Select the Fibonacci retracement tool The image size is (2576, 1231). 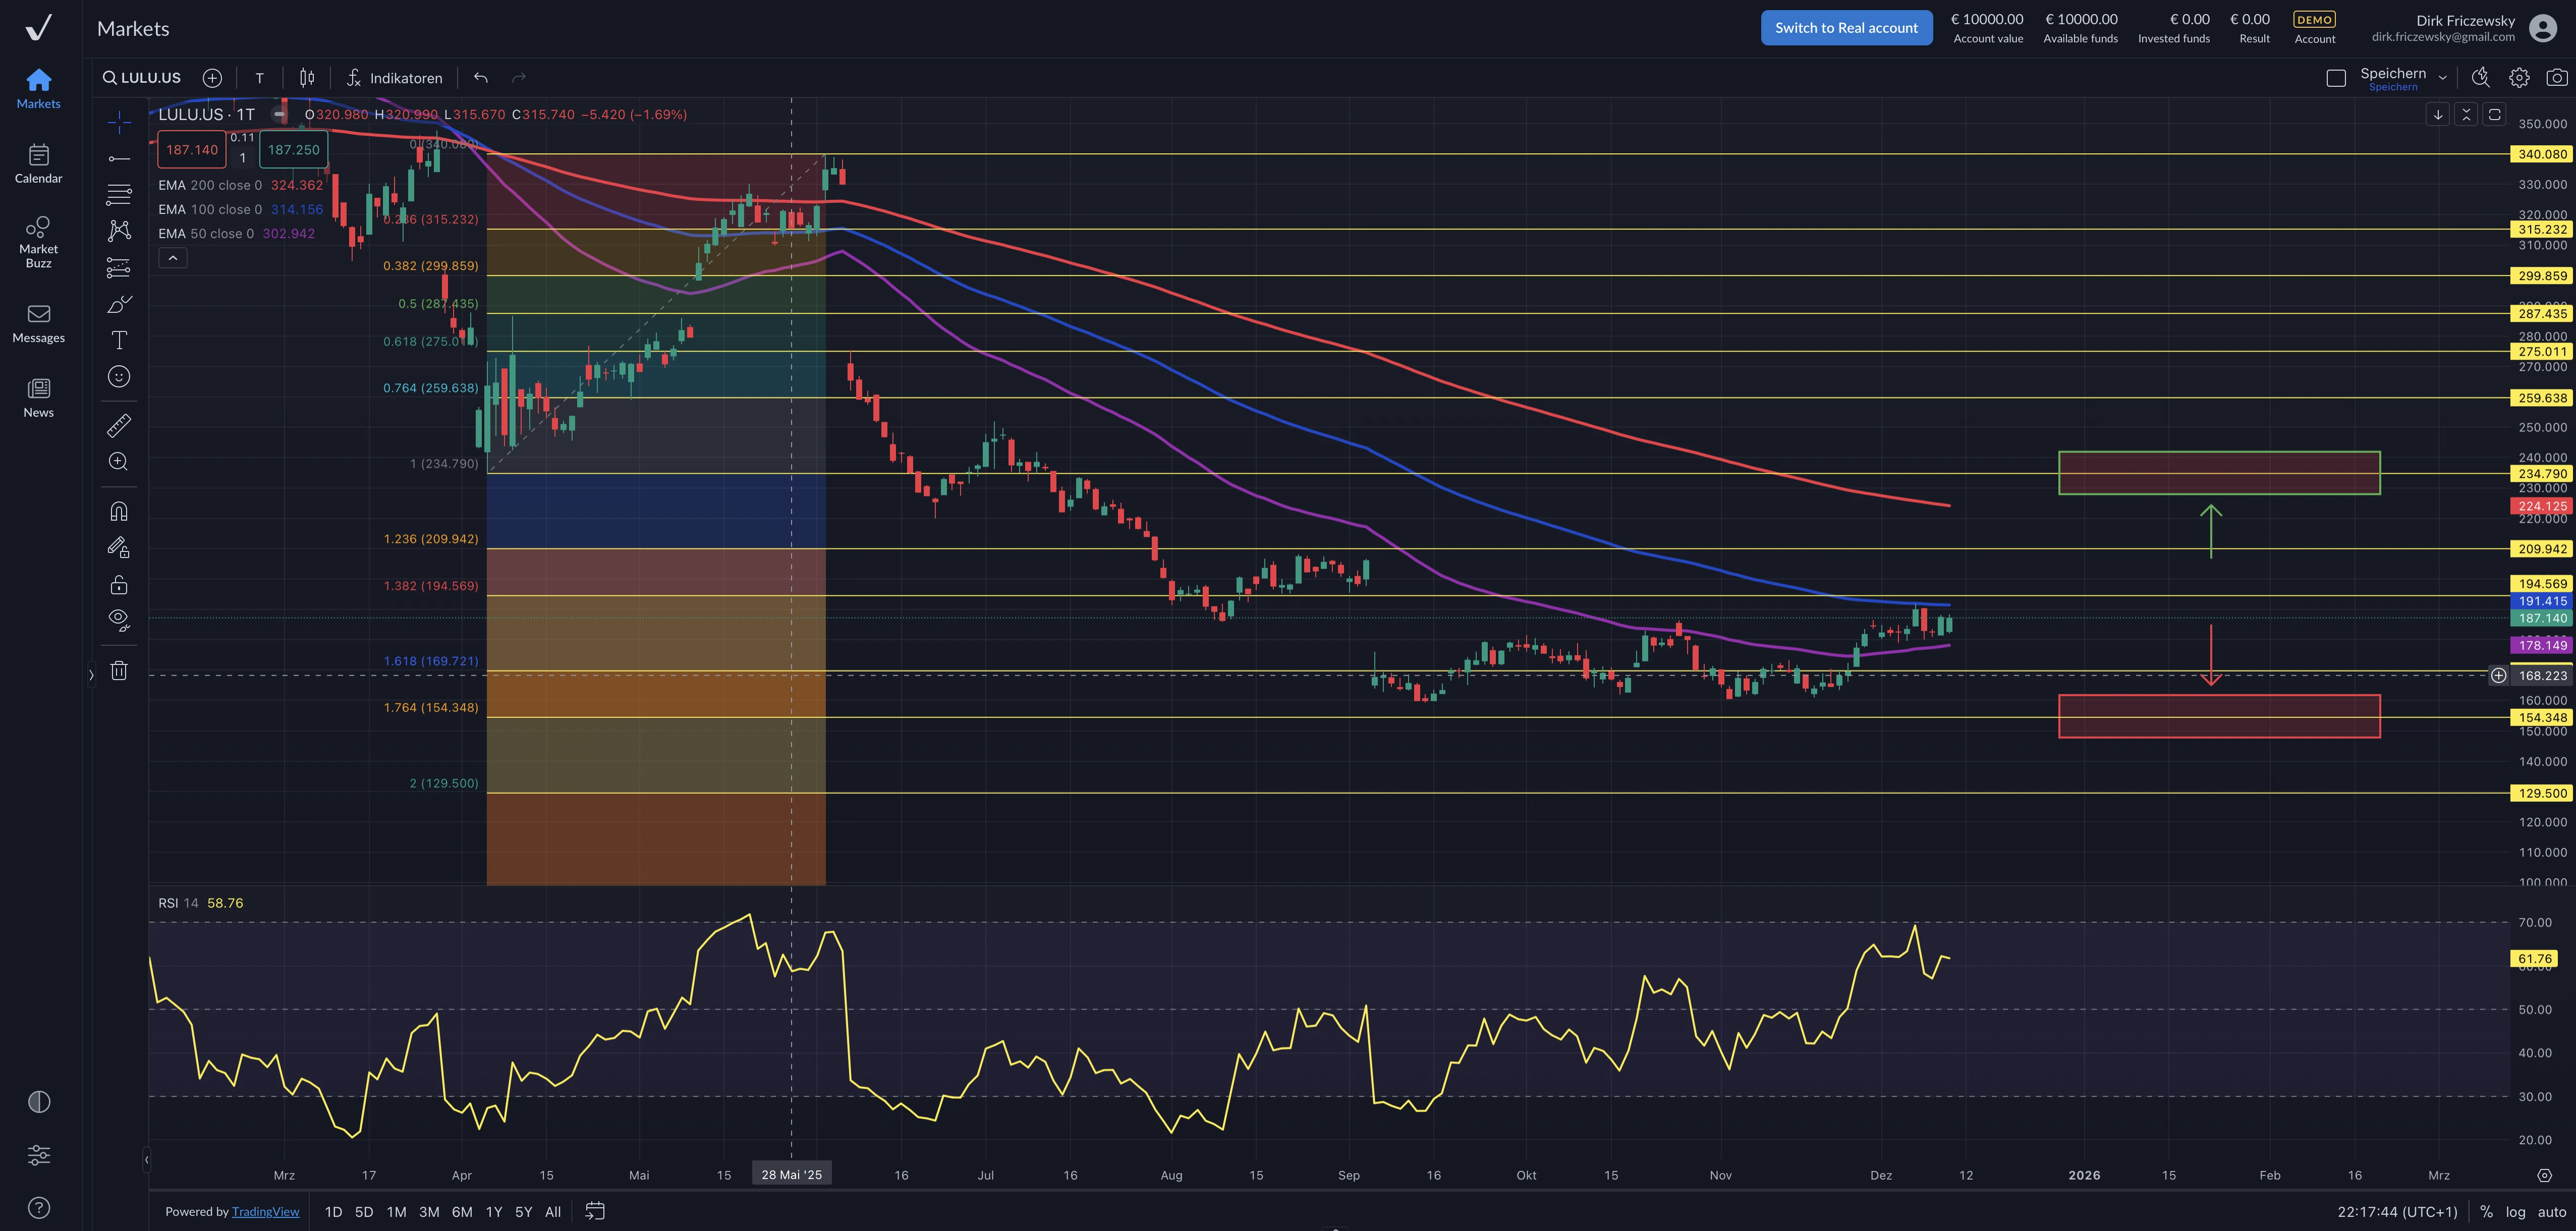click(118, 194)
